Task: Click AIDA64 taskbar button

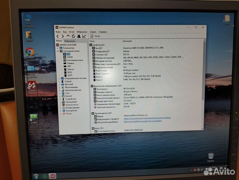Action: point(52,176)
